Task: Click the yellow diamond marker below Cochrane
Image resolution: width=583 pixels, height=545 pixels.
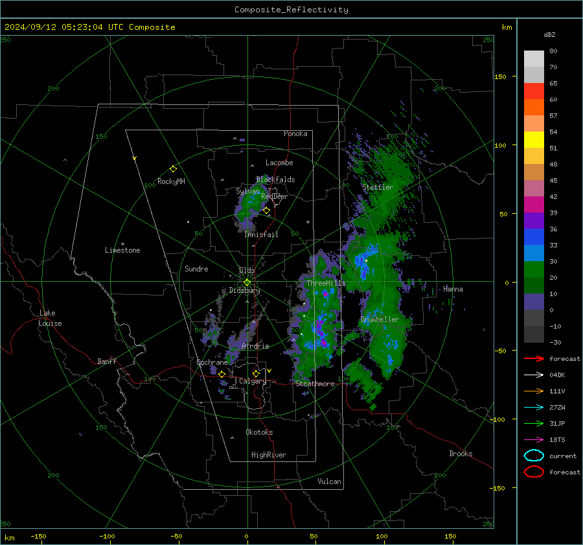Action: click(x=222, y=375)
